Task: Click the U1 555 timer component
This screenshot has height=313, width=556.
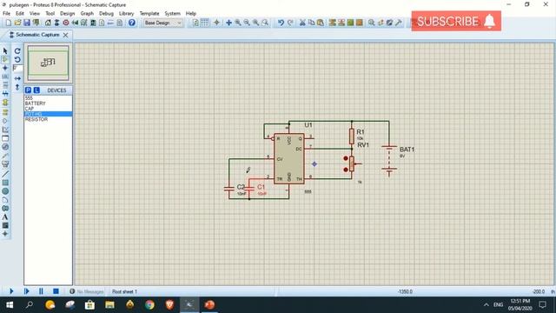Action: coord(289,158)
